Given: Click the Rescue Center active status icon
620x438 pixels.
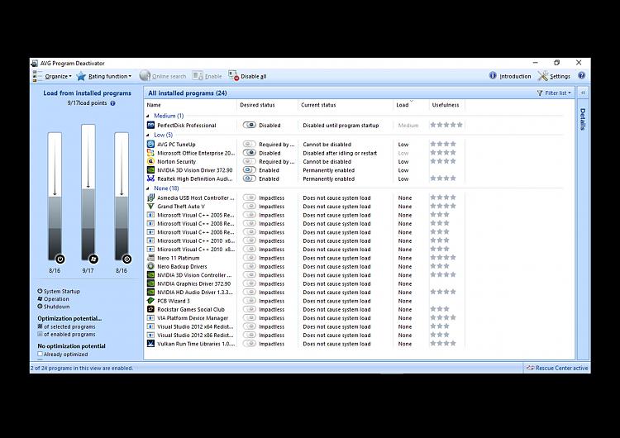Looking at the screenshot, I should [530, 368].
